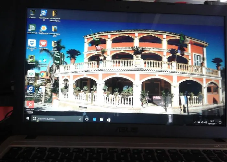The height and width of the screenshot is (162, 227).
Task: Open Foxit PhantomPDF desktop shortcut
Action: [x=31, y=89]
